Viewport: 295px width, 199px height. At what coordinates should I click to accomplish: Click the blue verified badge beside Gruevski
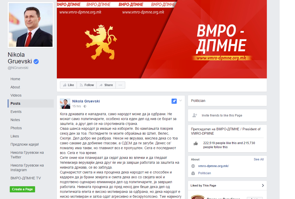click(x=36, y=61)
